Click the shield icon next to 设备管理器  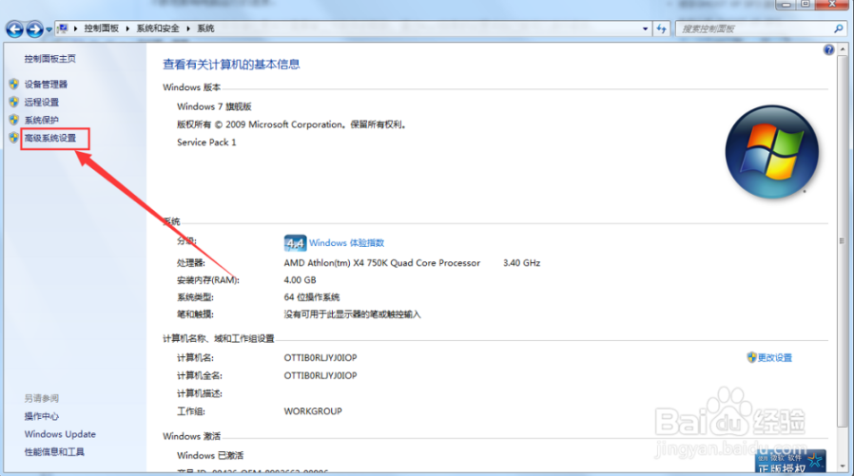pos(13,85)
